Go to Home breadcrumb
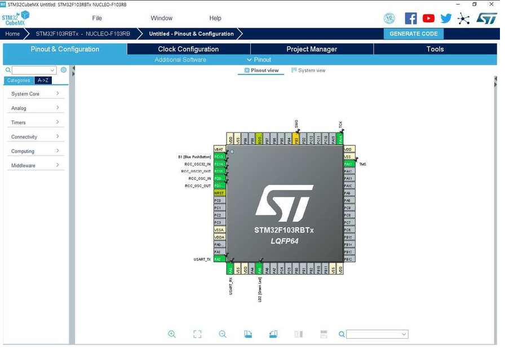 pos(12,34)
